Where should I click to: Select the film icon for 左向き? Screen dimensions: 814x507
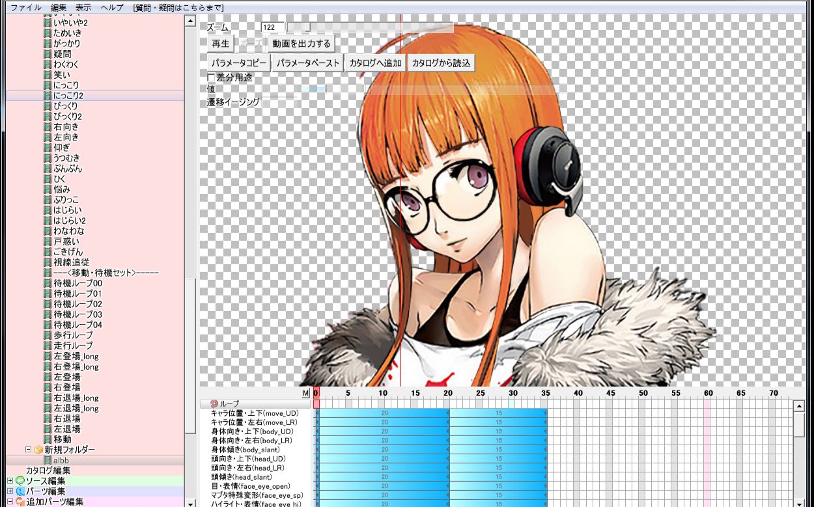[48, 137]
